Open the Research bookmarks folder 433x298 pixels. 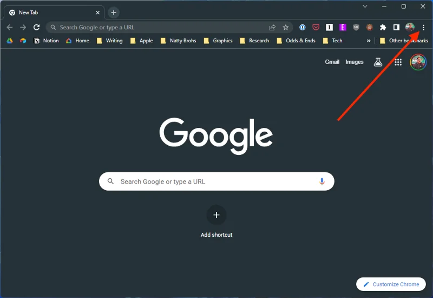click(254, 41)
